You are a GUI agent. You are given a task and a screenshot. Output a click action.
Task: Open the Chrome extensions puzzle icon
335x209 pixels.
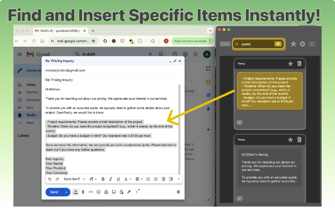[139, 41]
